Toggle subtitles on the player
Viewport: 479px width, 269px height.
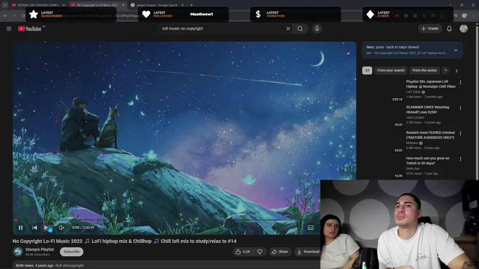click(x=311, y=228)
